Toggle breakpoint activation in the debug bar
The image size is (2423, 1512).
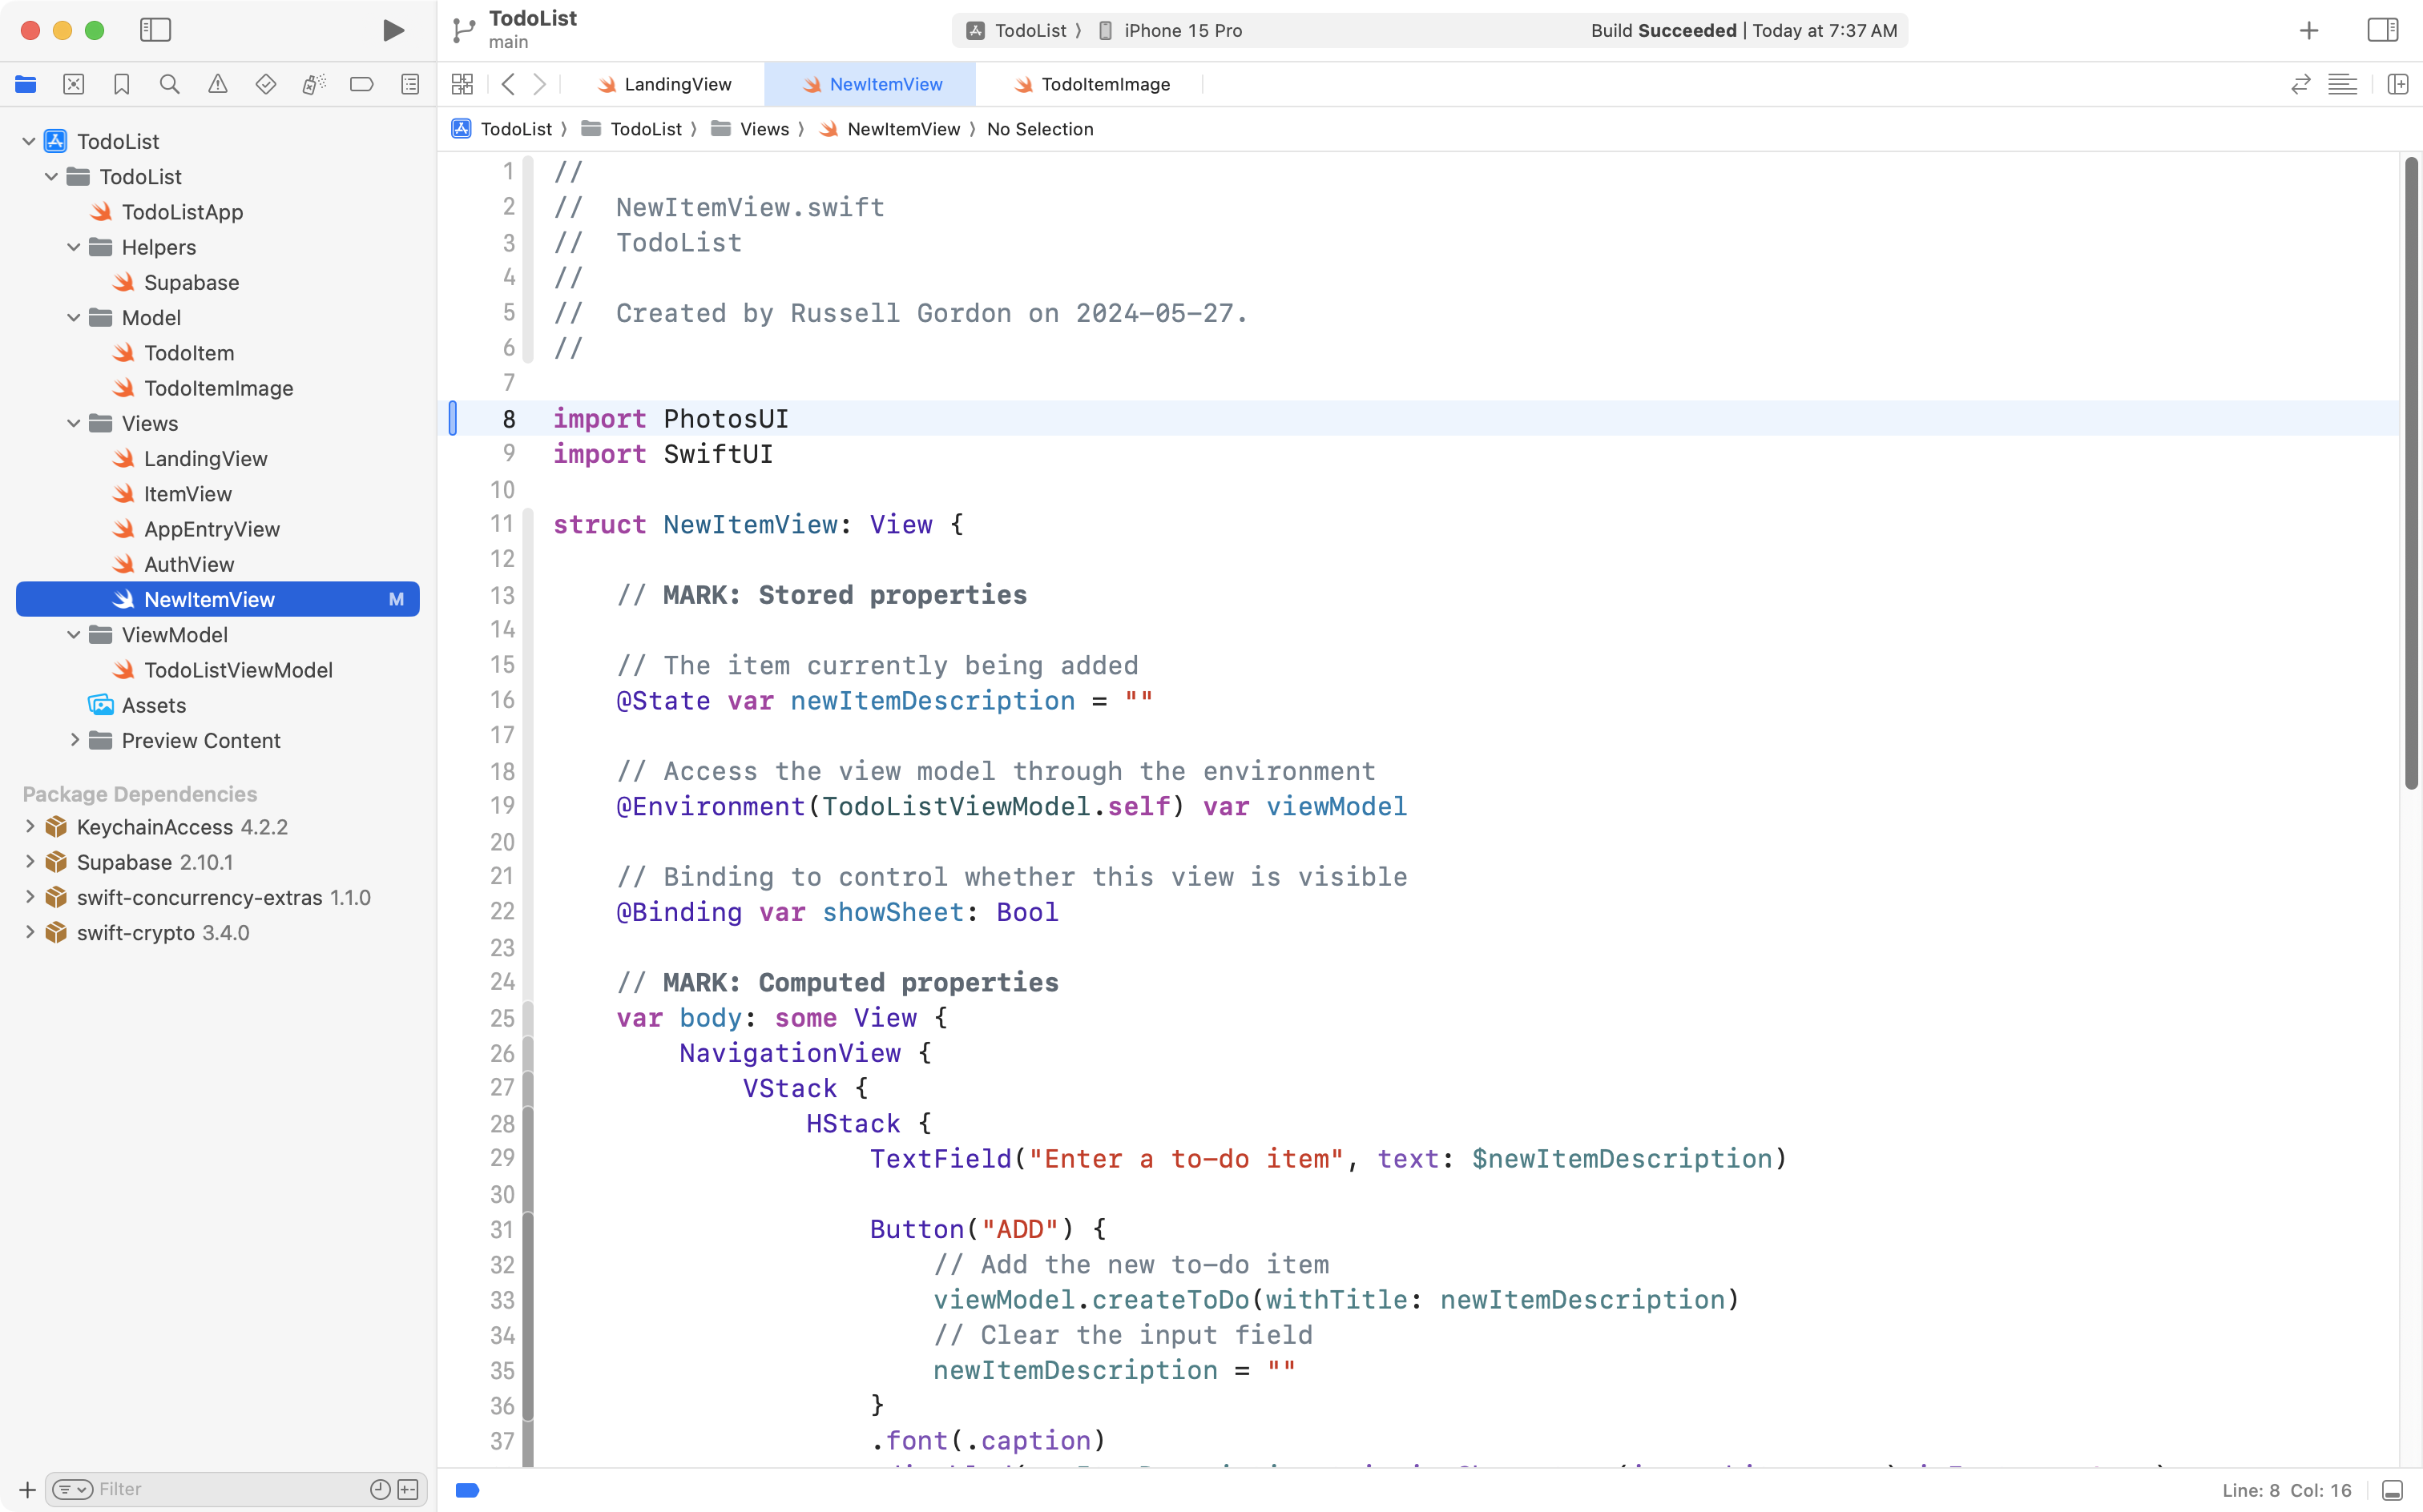[466, 1489]
